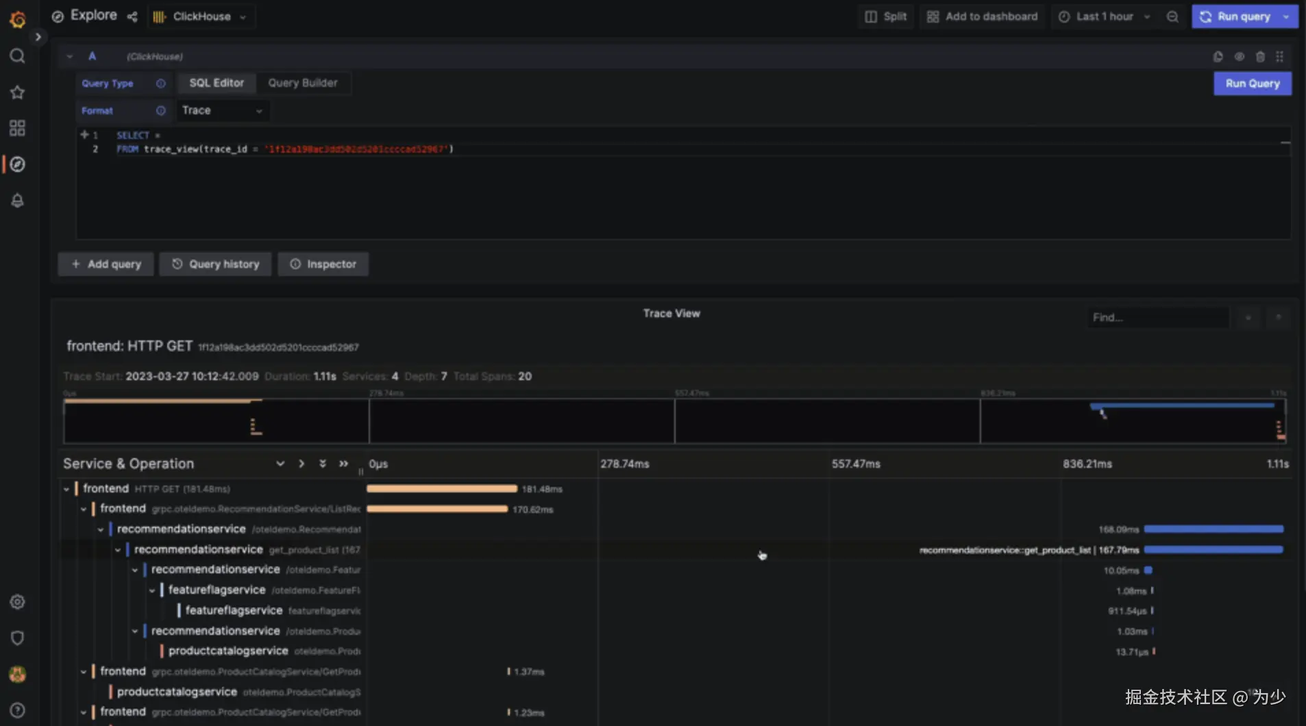Open Dashboards from the sidebar

18,128
